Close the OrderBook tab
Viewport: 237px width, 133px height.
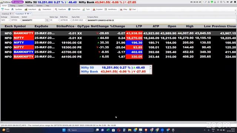(13, 14)
